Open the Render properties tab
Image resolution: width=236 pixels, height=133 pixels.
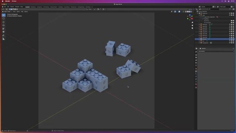pyautogui.click(x=196, y=55)
